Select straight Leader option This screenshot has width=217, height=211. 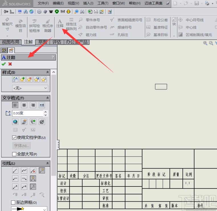[x=15, y=170]
